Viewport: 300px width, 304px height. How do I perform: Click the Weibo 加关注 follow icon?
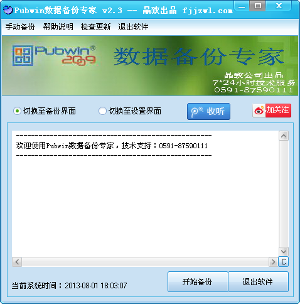click(x=272, y=111)
